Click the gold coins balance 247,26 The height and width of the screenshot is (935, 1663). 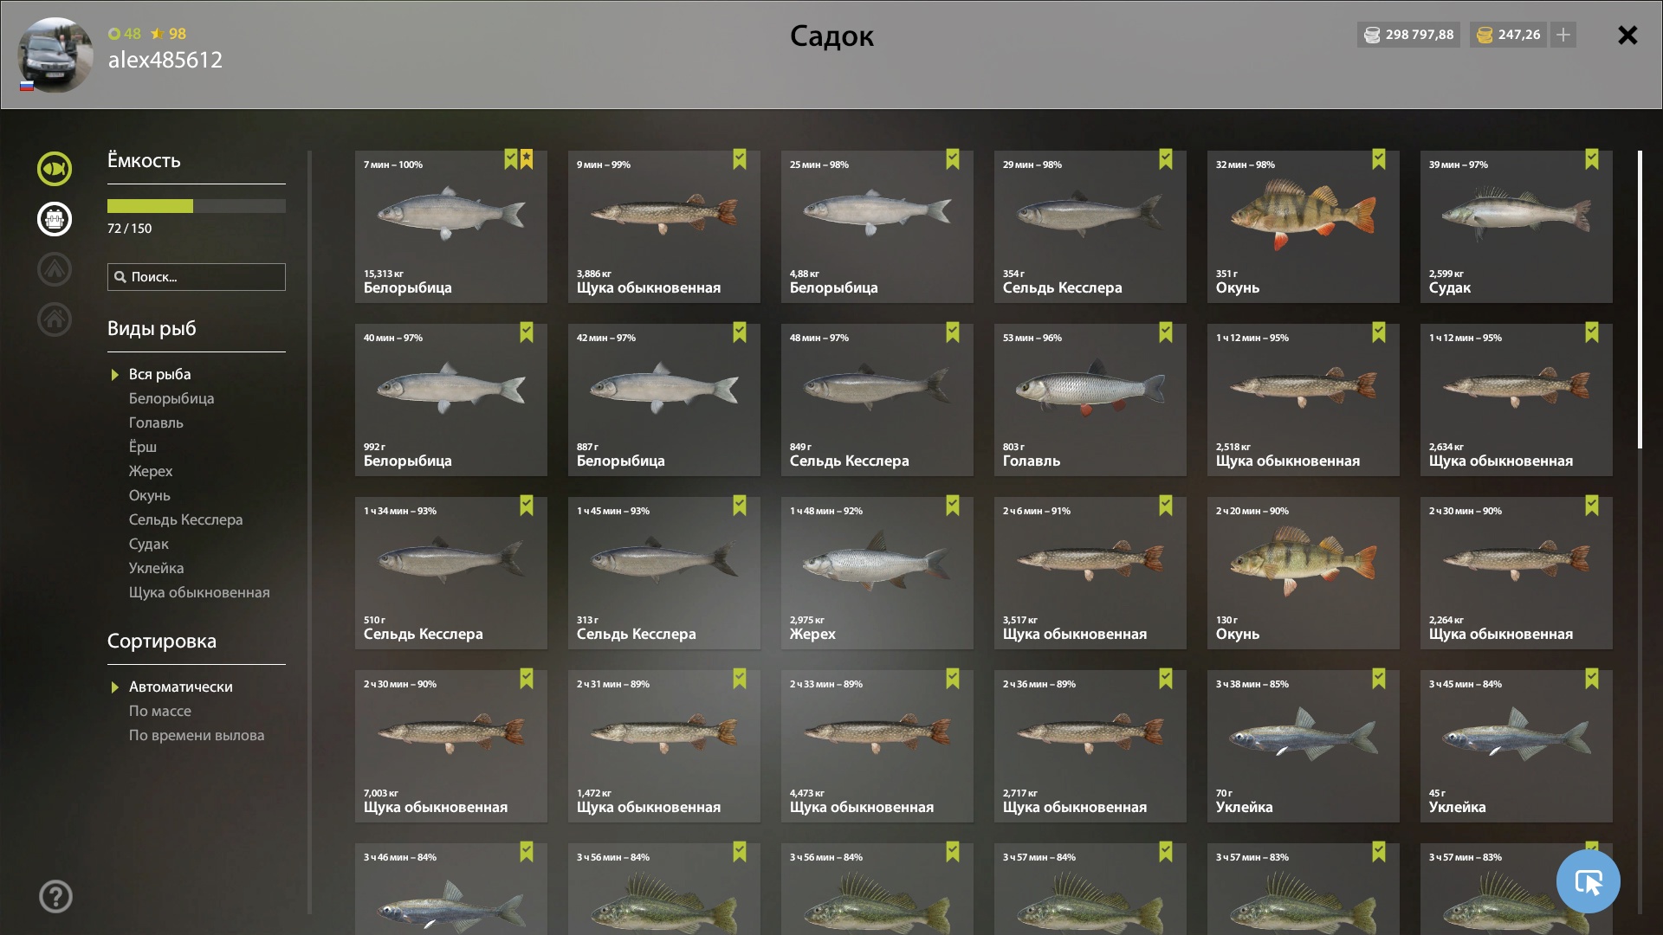[x=1508, y=35]
